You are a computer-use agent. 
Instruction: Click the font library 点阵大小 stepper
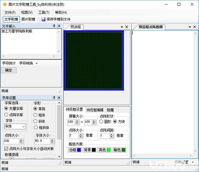[x=21, y=141]
